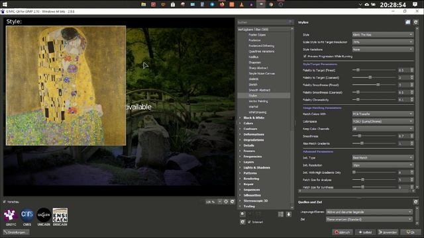Click the Abbruch cancel button
This screenshot has width=424, height=238.
pyautogui.click(x=343, y=232)
